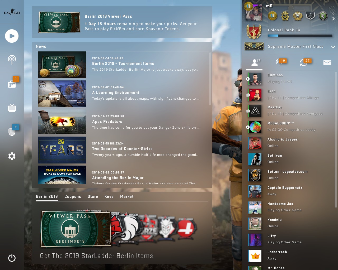
Task: Click the friends list scrollbar
Action: [x=336, y=139]
